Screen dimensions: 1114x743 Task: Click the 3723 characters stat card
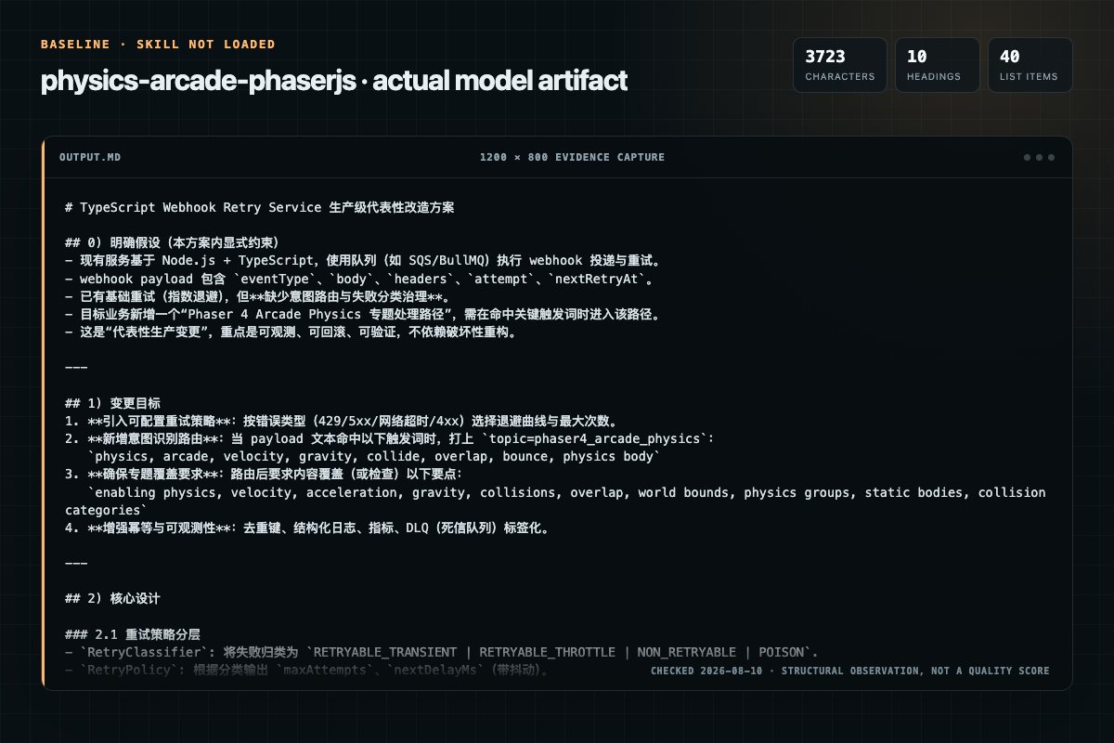click(840, 65)
